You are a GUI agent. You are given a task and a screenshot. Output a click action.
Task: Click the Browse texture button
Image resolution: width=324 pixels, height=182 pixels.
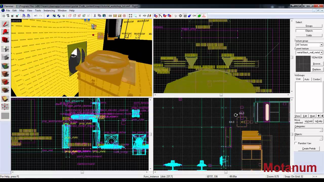pyautogui.click(x=317, y=64)
